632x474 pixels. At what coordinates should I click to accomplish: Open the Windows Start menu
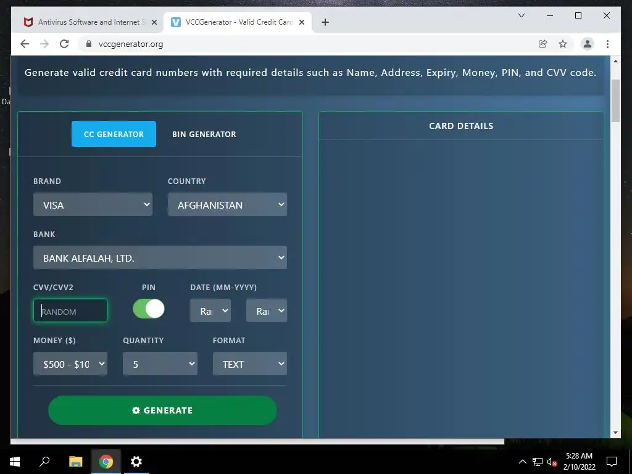click(x=15, y=462)
